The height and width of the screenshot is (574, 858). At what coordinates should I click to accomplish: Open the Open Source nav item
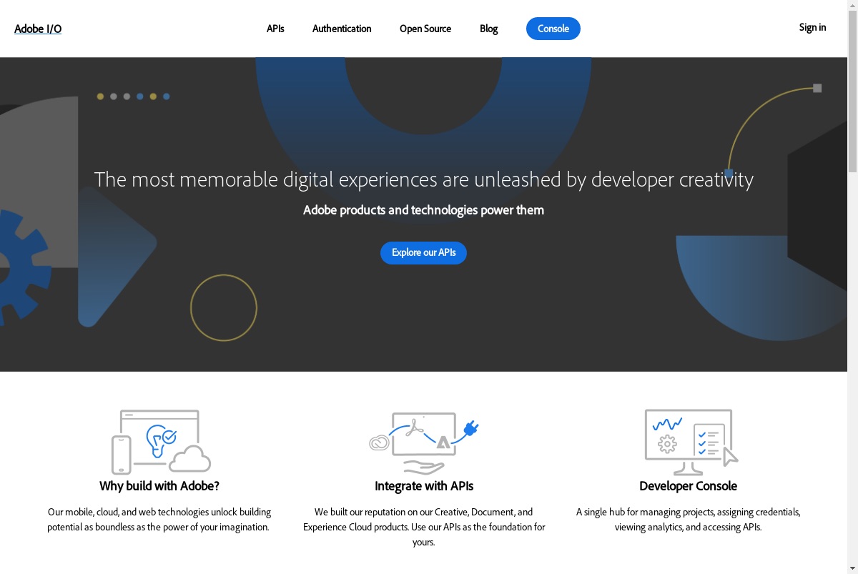pos(425,29)
